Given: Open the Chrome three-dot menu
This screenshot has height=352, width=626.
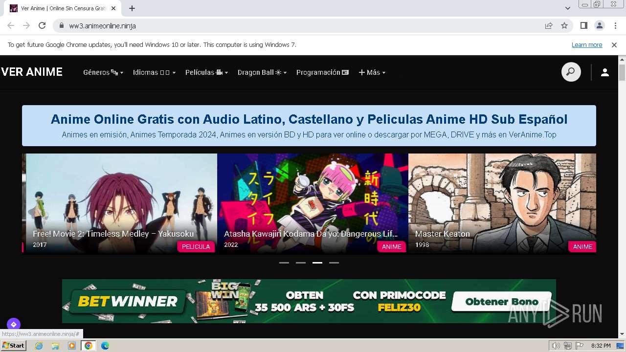Looking at the screenshot, I should tap(615, 25).
